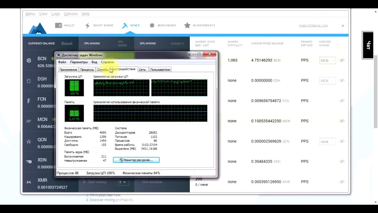The image size is (378, 213).
Task: Open the Параметры menu in Task Manager
Action: [x=79, y=62]
